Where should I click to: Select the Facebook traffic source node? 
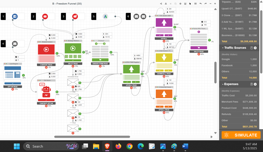tap(15, 17)
